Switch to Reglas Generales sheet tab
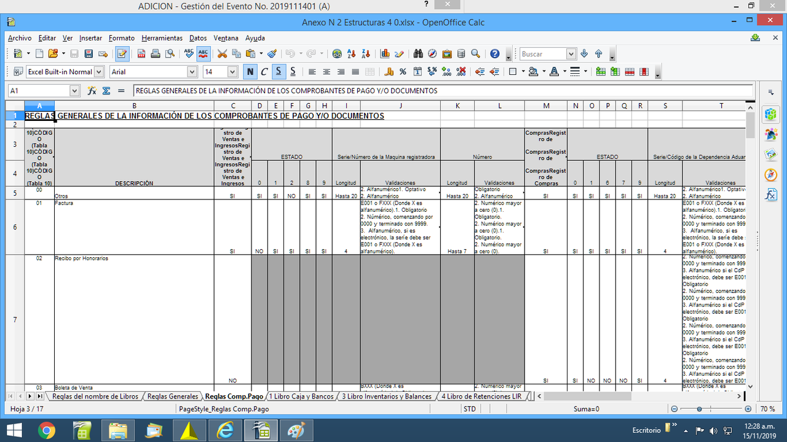Image resolution: width=787 pixels, height=442 pixels. (x=173, y=397)
